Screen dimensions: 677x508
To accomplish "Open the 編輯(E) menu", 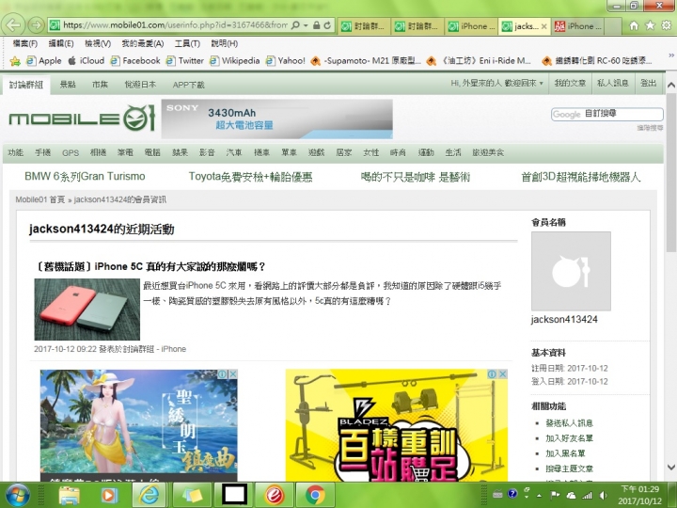I will coord(61,43).
